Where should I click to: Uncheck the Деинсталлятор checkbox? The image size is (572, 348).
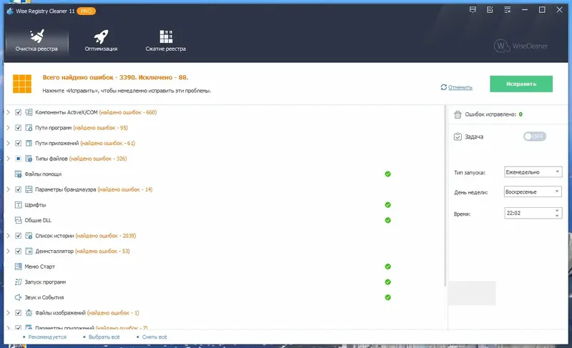[x=19, y=251]
